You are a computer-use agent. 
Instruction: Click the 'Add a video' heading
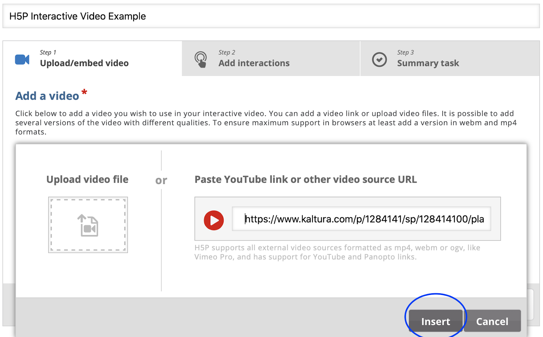pyautogui.click(x=47, y=96)
